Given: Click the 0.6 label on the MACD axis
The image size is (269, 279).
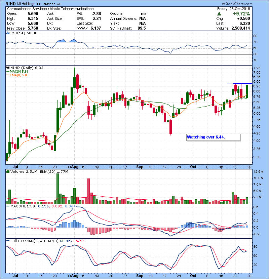Looking at the screenshot, I should point(257,207).
